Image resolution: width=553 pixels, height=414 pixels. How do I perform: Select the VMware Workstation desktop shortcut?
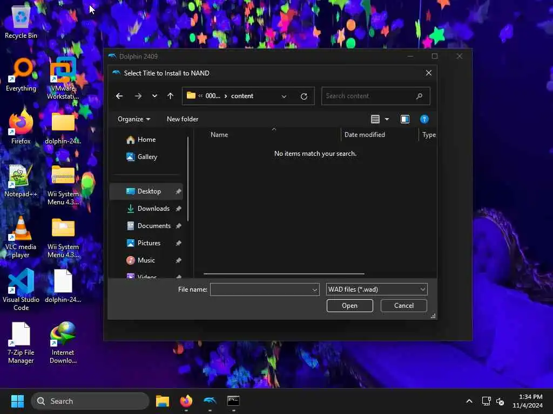63,78
